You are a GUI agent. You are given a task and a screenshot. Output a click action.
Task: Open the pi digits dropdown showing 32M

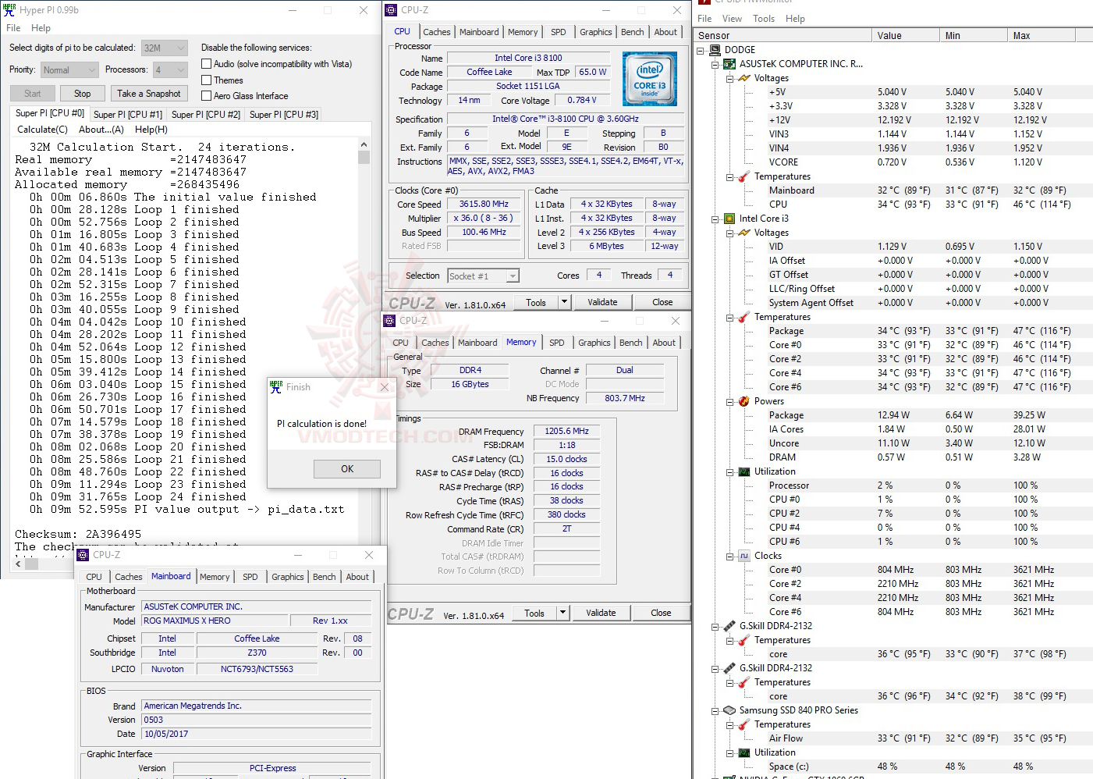click(x=165, y=48)
